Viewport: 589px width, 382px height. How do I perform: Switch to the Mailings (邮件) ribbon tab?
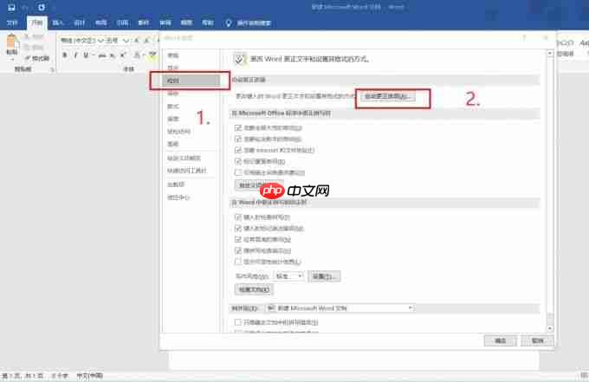click(x=144, y=23)
